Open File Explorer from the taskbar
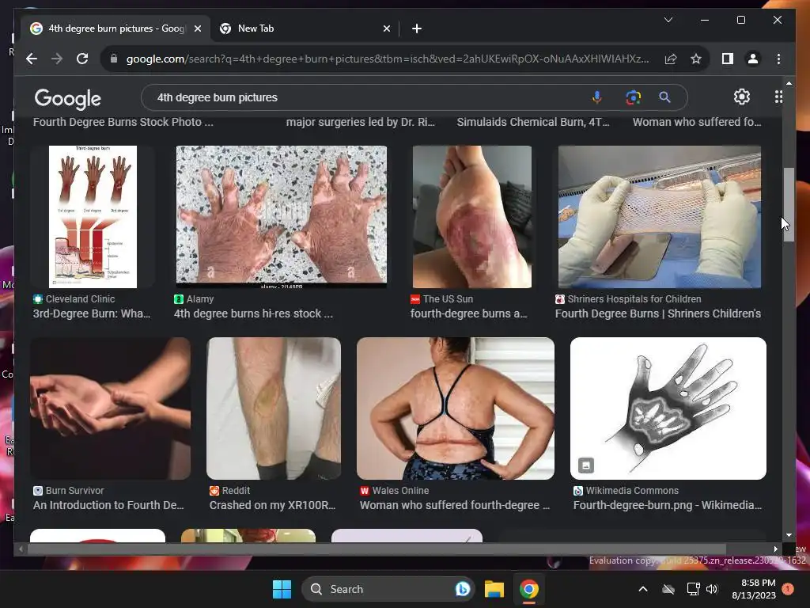 click(494, 589)
